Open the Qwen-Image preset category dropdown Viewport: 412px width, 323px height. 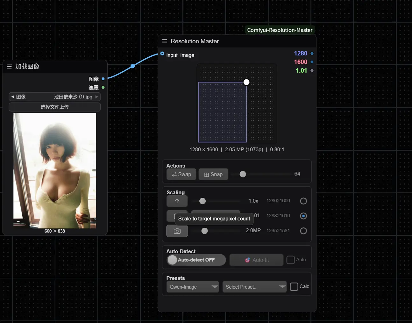click(x=193, y=287)
